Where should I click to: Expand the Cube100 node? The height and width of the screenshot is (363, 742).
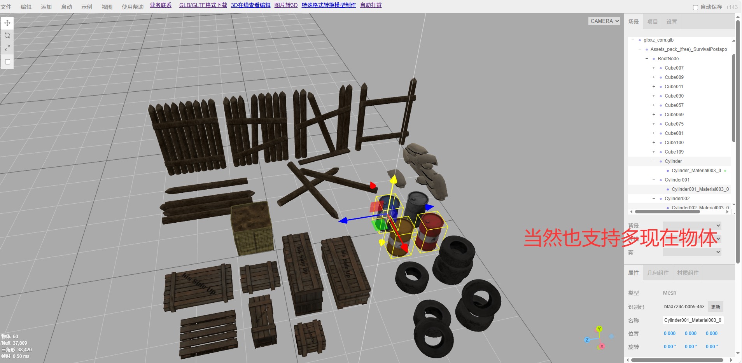(654, 143)
